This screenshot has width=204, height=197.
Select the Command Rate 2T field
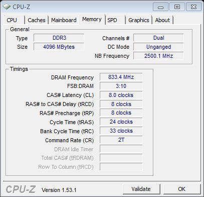(x=121, y=140)
